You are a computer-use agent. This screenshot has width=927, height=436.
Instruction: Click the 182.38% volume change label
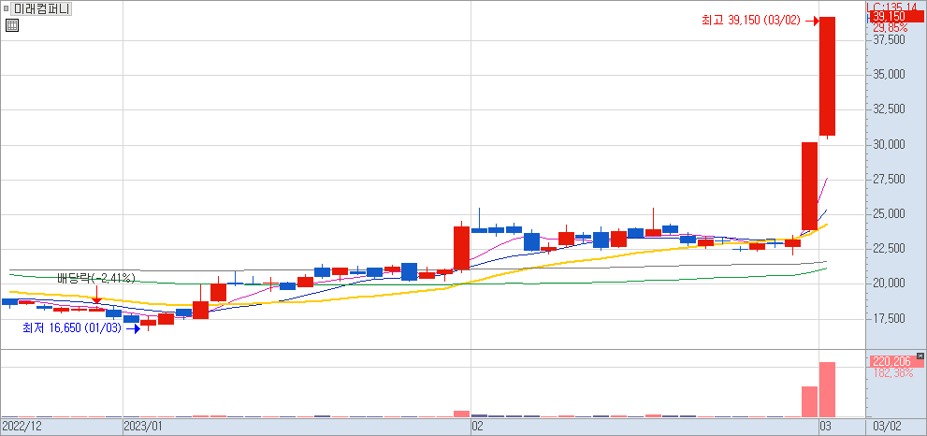tap(892, 373)
